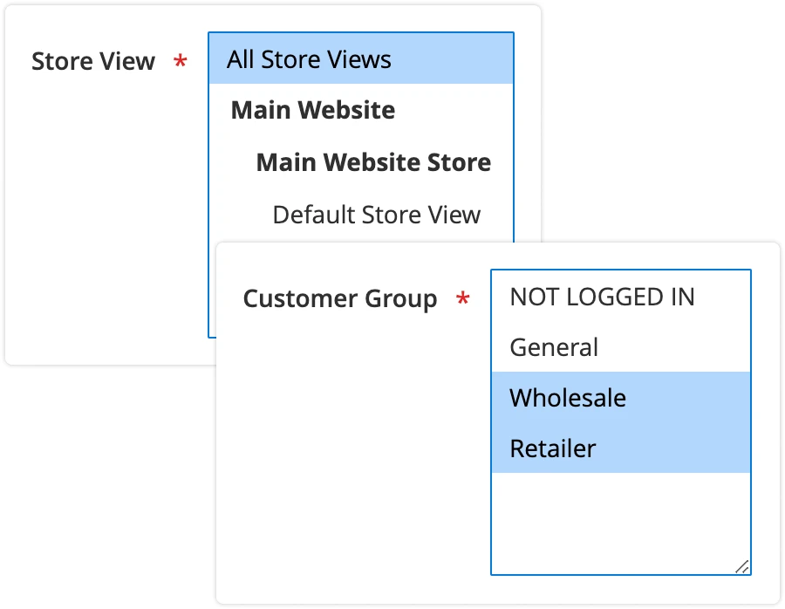Click the highlighted Retailer option

[553, 448]
